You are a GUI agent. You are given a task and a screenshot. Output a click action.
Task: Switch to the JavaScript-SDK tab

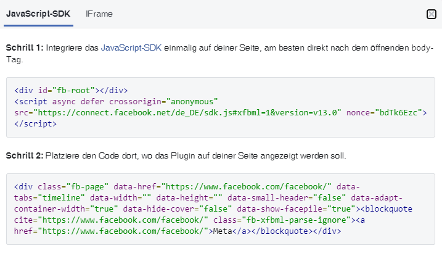38,14
